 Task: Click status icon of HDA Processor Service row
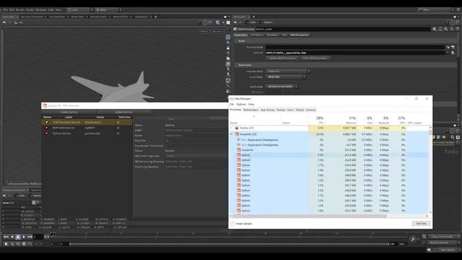46,122
